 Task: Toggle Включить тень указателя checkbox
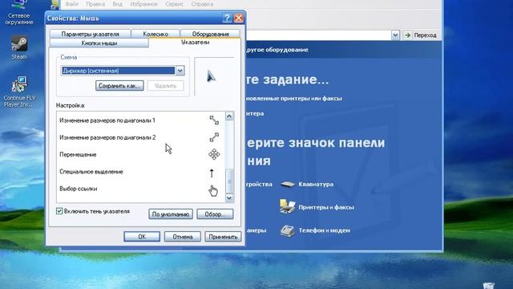click(59, 211)
